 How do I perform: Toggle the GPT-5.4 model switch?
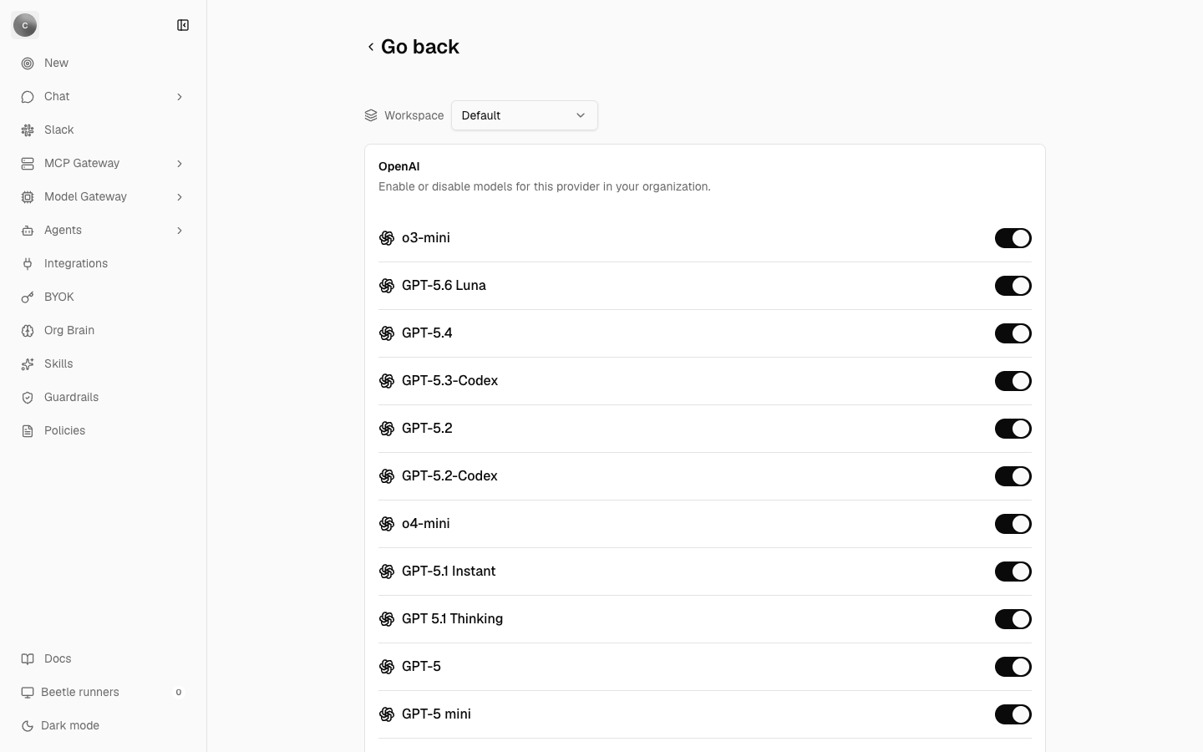coord(1013,333)
